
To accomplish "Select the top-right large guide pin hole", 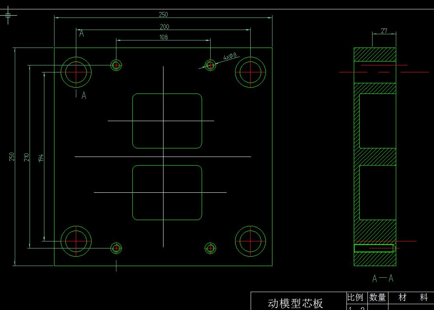I will coord(251,72).
